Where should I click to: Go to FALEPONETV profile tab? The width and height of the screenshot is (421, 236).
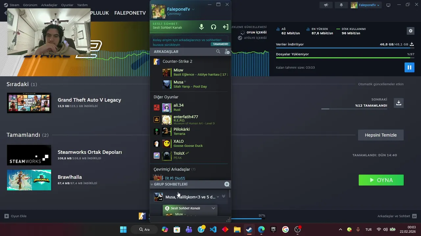point(130,13)
